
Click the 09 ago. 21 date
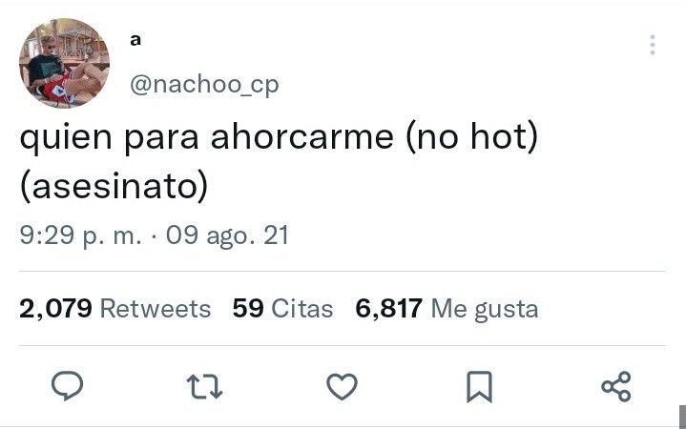click(227, 235)
